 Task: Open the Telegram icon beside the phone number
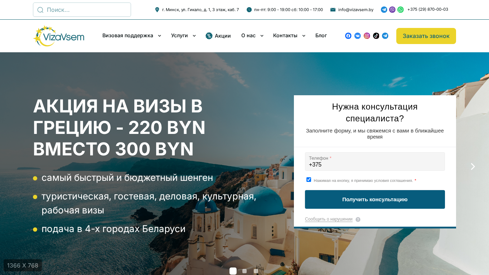[x=384, y=10]
